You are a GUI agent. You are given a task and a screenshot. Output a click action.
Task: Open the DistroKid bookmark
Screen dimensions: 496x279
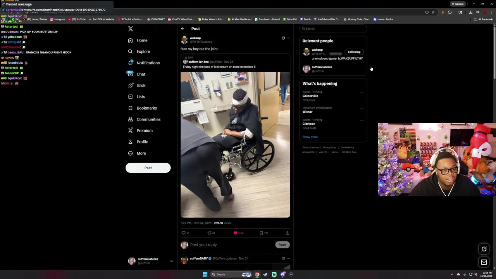click(290, 19)
